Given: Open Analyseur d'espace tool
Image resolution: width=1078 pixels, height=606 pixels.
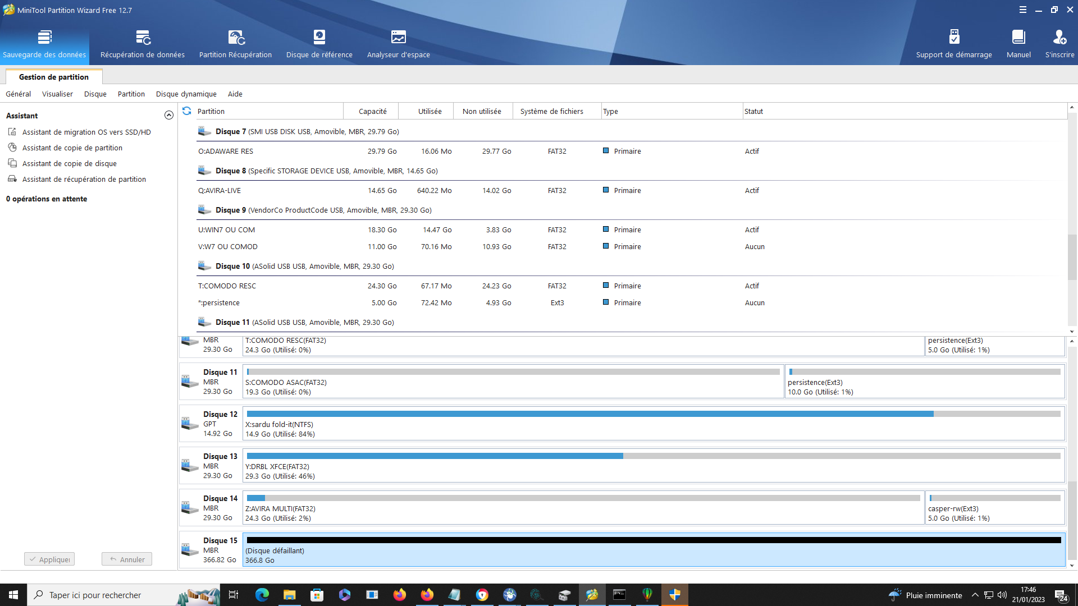Looking at the screenshot, I should tap(399, 44).
